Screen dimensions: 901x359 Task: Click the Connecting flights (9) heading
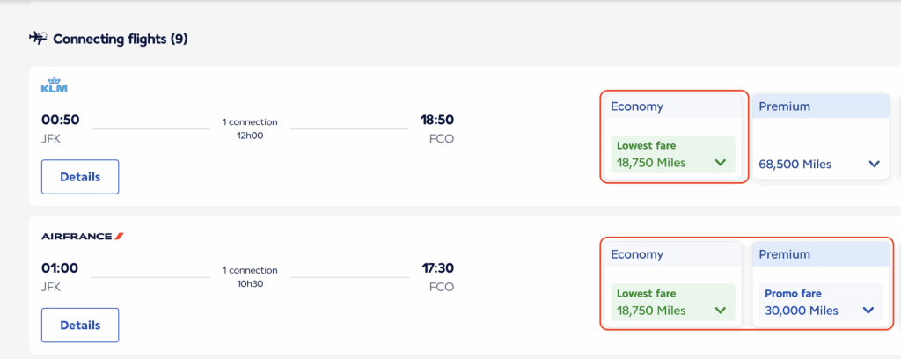click(x=121, y=39)
